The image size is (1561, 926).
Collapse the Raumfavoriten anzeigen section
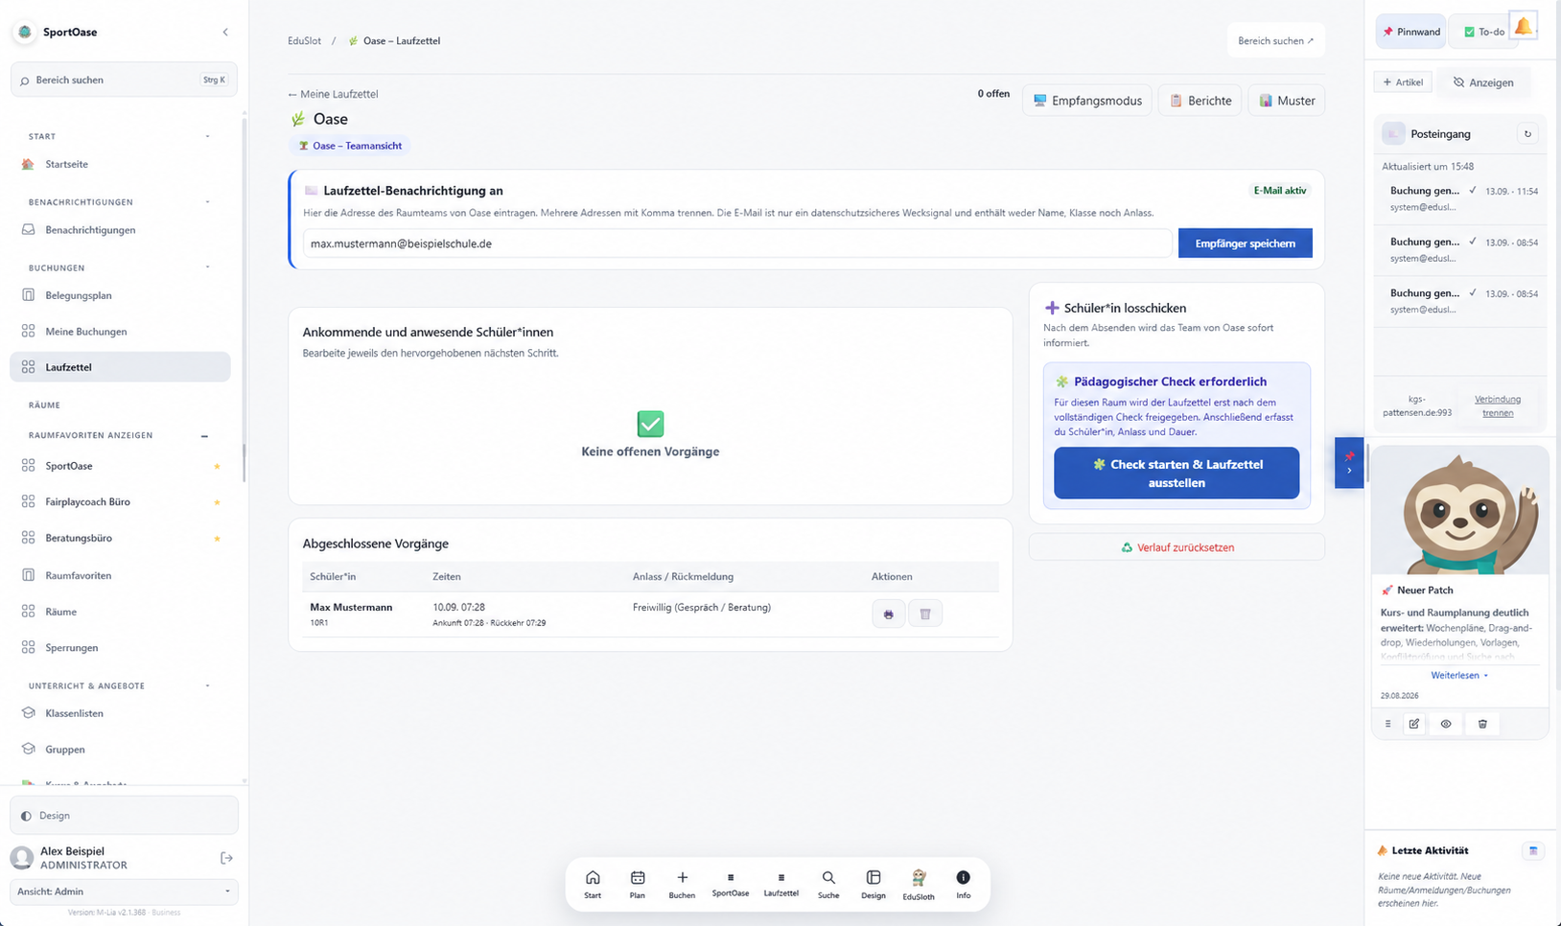click(204, 435)
